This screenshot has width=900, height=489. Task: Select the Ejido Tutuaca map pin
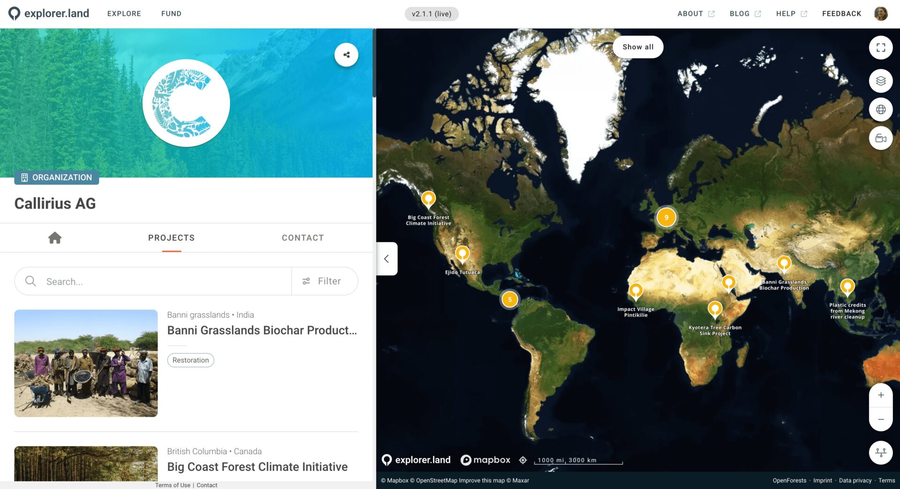tap(462, 254)
